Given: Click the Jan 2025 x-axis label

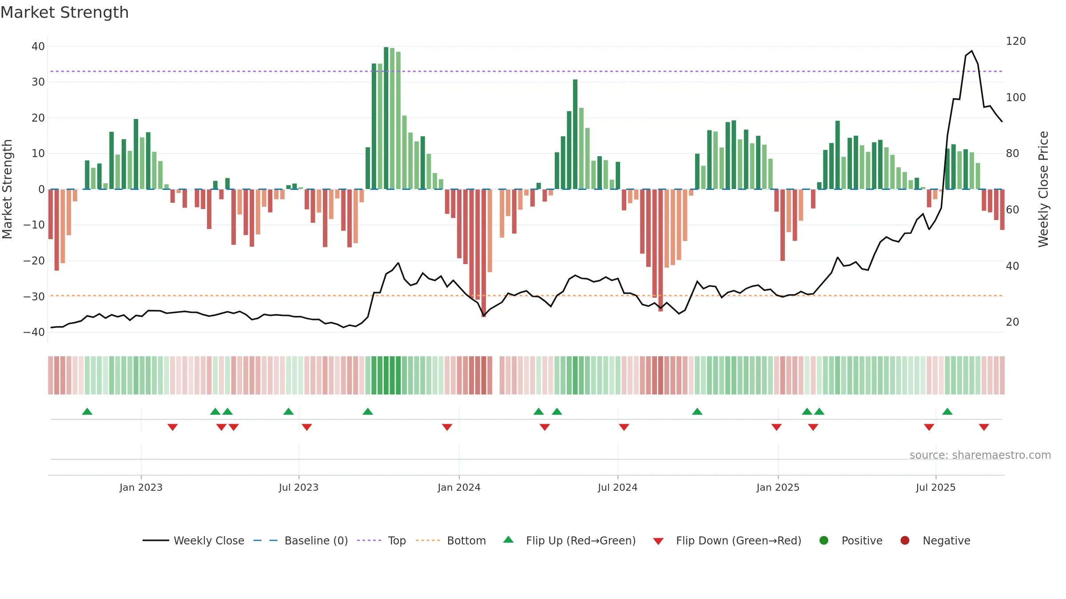Looking at the screenshot, I should coord(778,487).
